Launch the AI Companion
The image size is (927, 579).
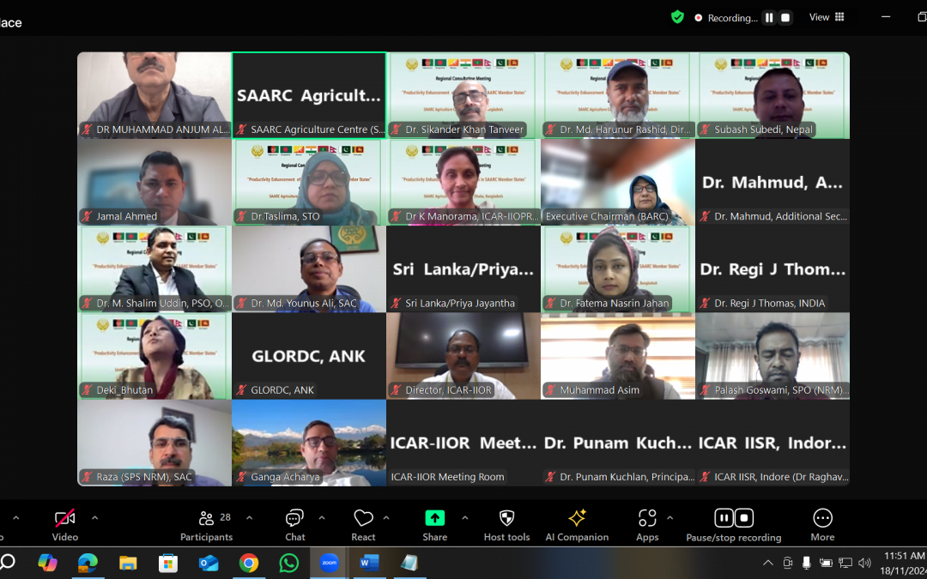[577, 524]
